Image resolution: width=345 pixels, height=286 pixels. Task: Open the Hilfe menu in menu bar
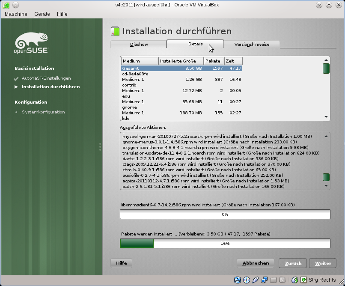[62, 14]
